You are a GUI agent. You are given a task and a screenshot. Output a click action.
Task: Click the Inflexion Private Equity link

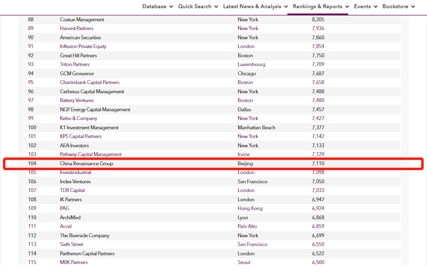pos(83,46)
